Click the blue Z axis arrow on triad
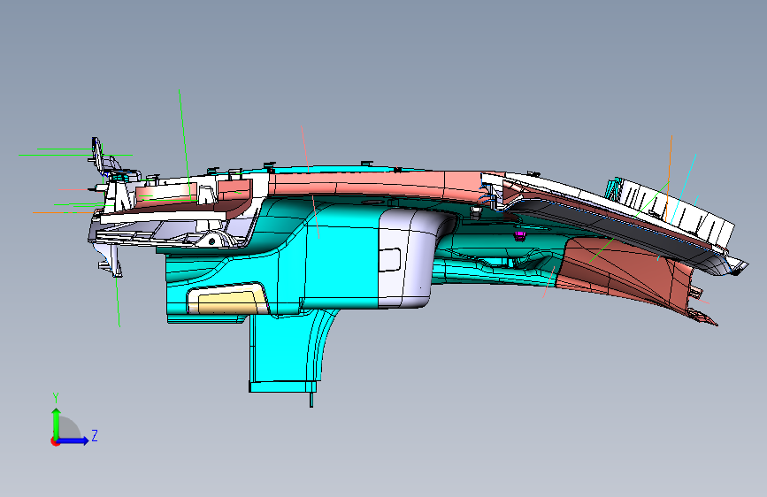Screen dimensions: 767x497 (x=73, y=440)
